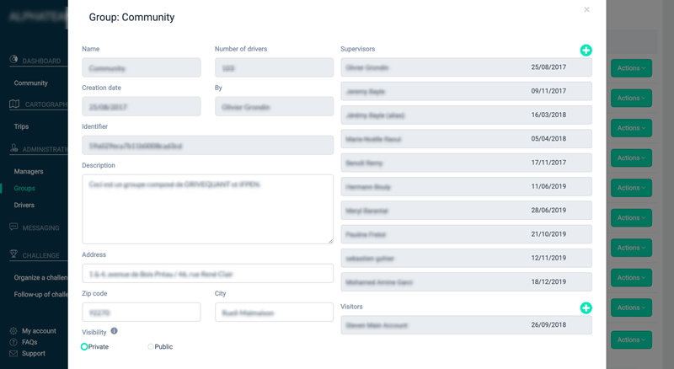Open the Support link

(34, 354)
